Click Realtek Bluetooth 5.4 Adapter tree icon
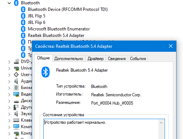This screenshot has height=139, width=183. tap(23, 35)
